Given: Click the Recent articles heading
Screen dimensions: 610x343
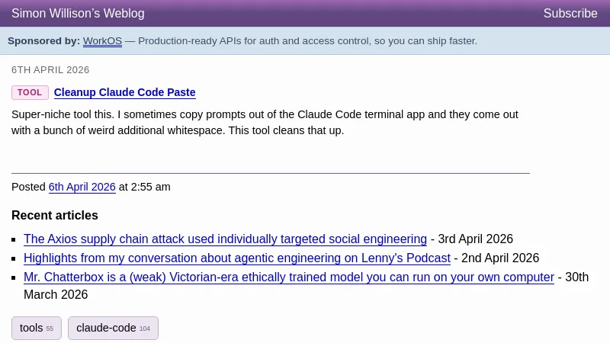Looking at the screenshot, I should click(x=55, y=216).
